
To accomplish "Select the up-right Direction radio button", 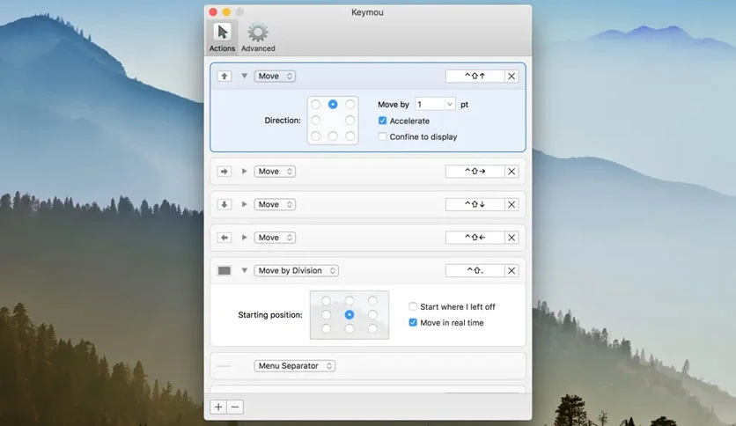I will [x=350, y=104].
